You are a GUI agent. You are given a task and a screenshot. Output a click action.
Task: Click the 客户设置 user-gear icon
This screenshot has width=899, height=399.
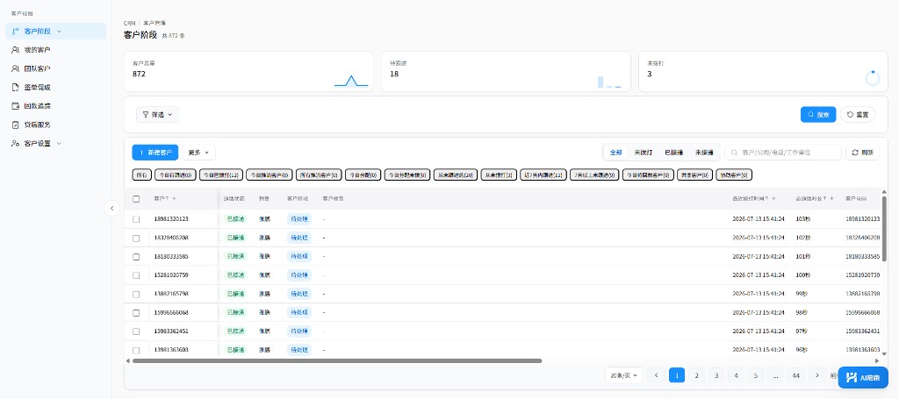[x=16, y=144]
